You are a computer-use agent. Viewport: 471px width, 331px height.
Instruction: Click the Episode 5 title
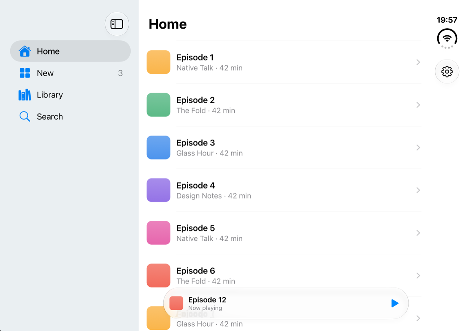[195, 229]
